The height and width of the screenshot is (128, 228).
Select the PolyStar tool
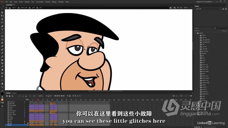pyautogui.click(x=2, y=43)
